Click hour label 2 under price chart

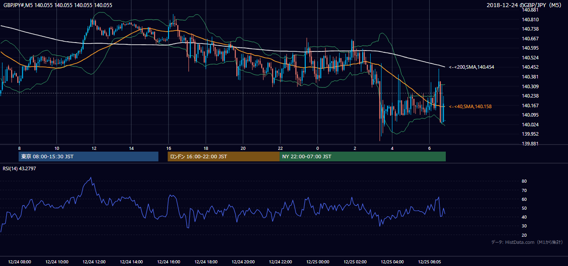pyautogui.click(x=355, y=148)
